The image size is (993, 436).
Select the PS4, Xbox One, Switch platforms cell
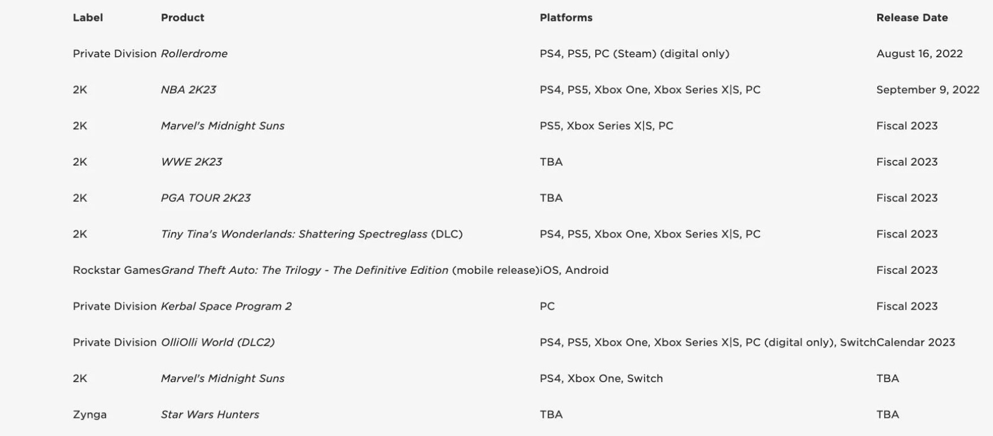click(x=601, y=379)
